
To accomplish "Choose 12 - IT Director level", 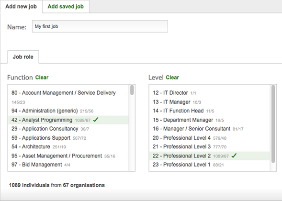I will click(210, 93).
